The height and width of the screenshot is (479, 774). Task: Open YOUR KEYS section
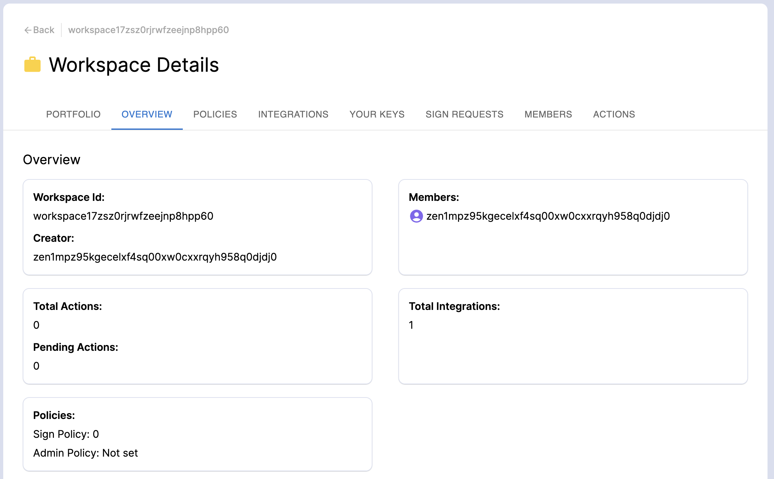pyautogui.click(x=377, y=114)
